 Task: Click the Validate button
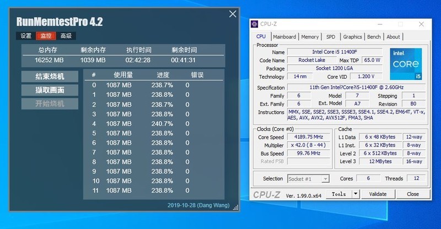coord(378,194)
